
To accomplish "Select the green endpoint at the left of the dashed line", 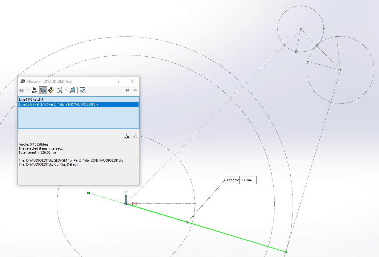I will pos(88,193).
